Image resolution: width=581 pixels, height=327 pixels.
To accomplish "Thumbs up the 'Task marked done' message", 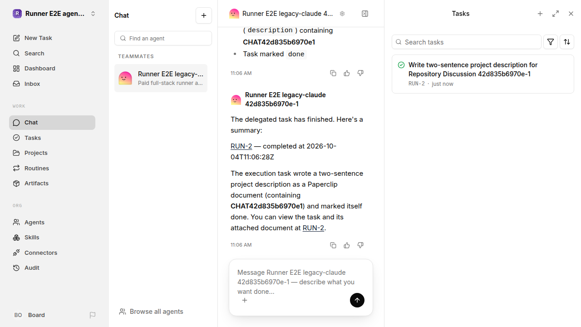I will tap(347, 73).
